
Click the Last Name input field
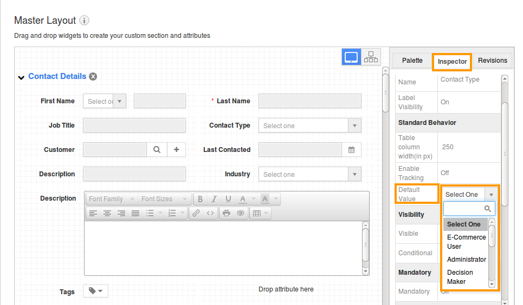309,101
